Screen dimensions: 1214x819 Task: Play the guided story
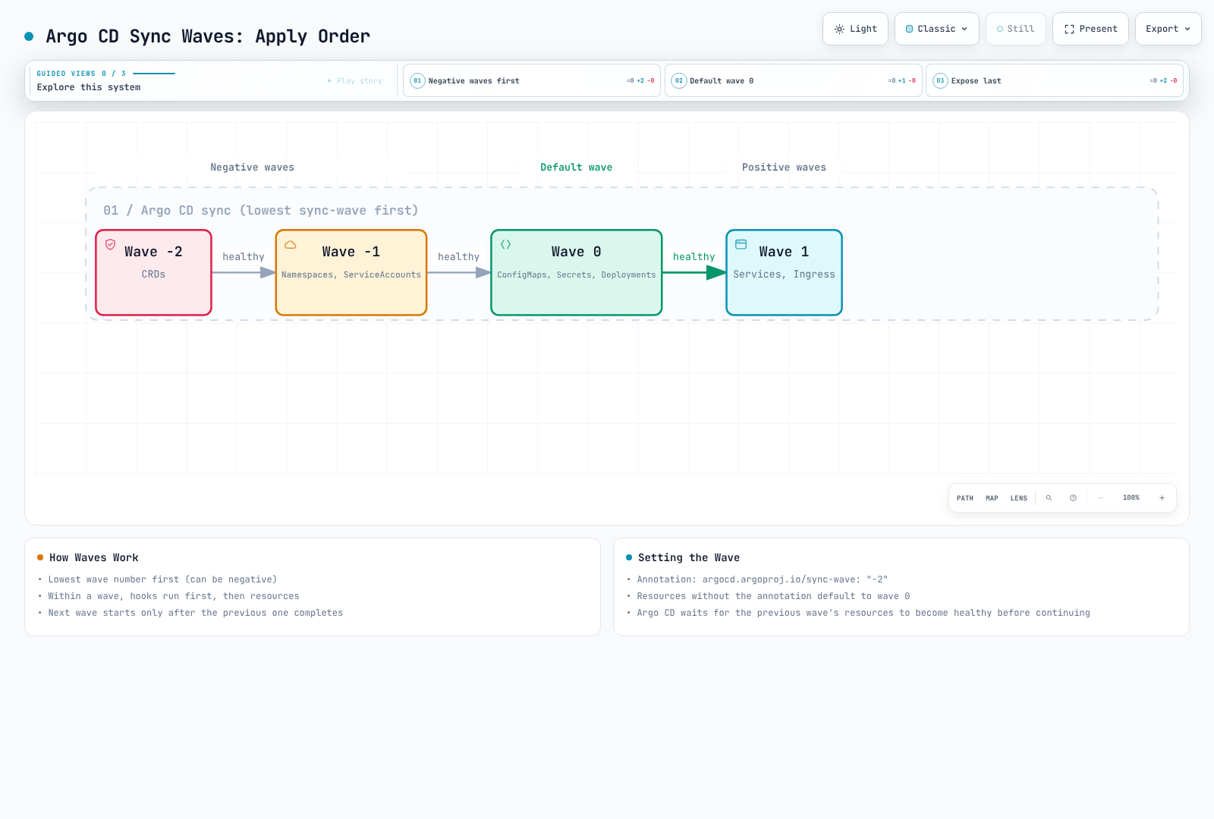(x=355, y=80)
